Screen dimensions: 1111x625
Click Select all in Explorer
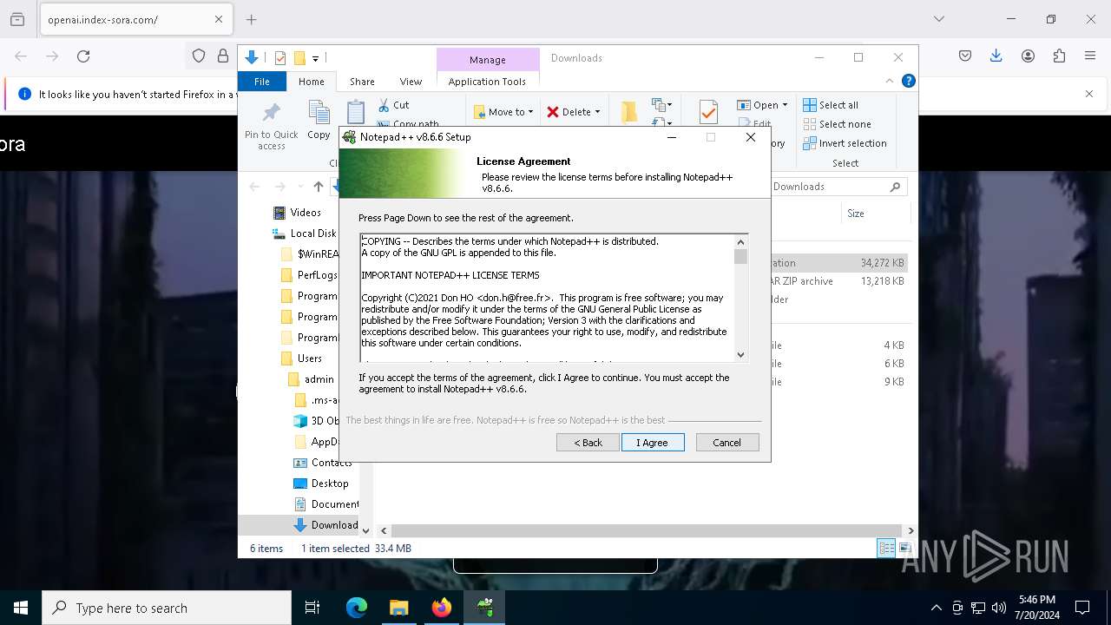[x=831, y=105]
